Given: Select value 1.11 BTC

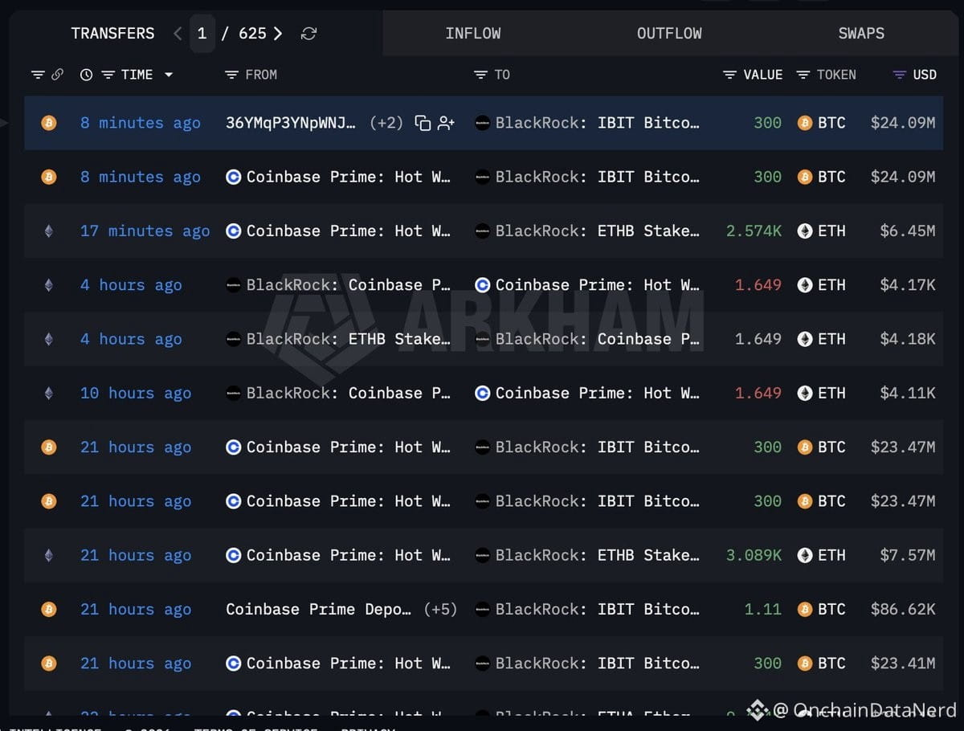Looking at the screenshot, I should point(763,610).
